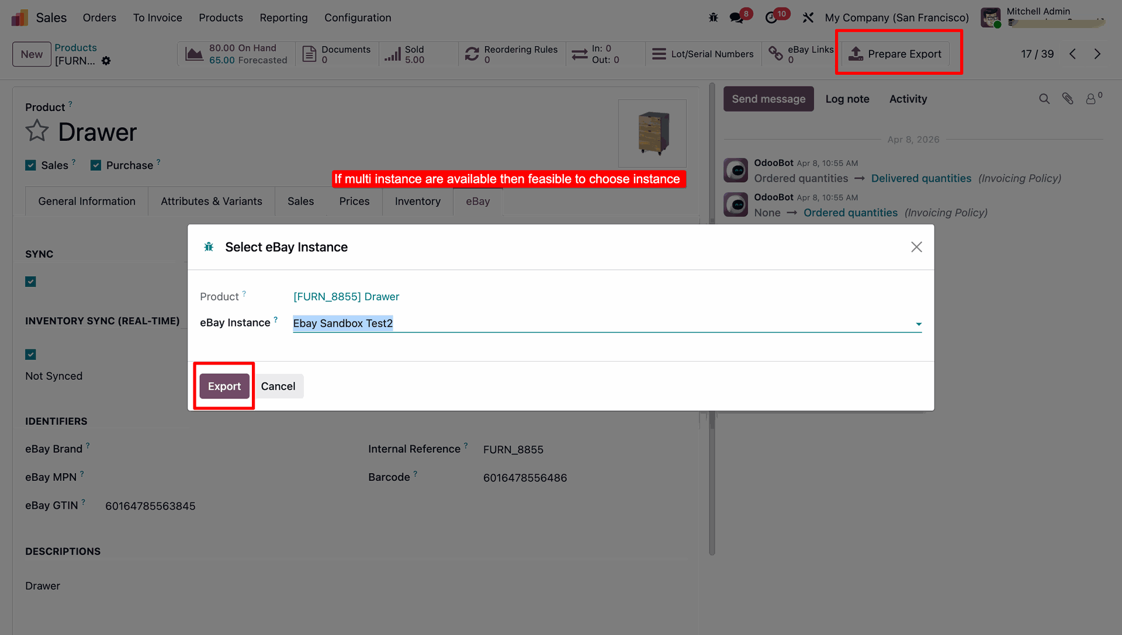Click the Drawer product image thumbnail

(x=652, y=133)
